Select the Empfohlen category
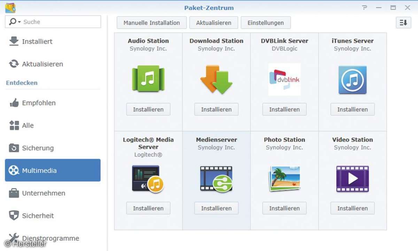Viewport: 418px width, 251px height. pos(53,103)
